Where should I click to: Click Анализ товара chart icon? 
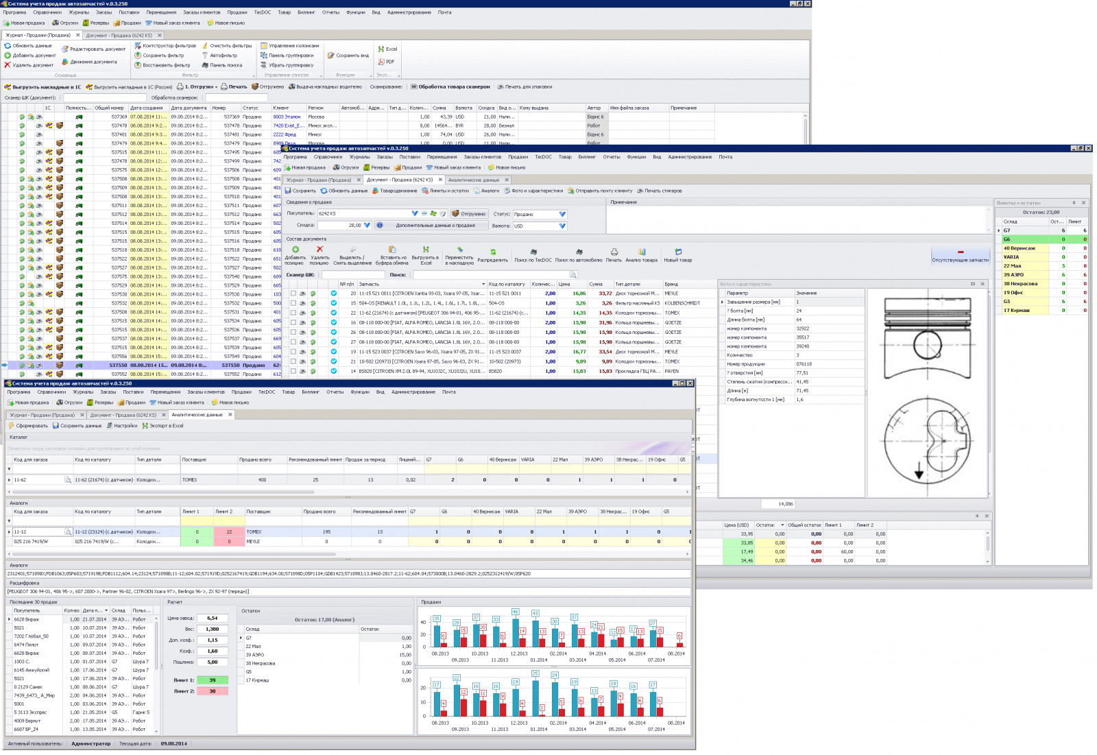(642, 252)
